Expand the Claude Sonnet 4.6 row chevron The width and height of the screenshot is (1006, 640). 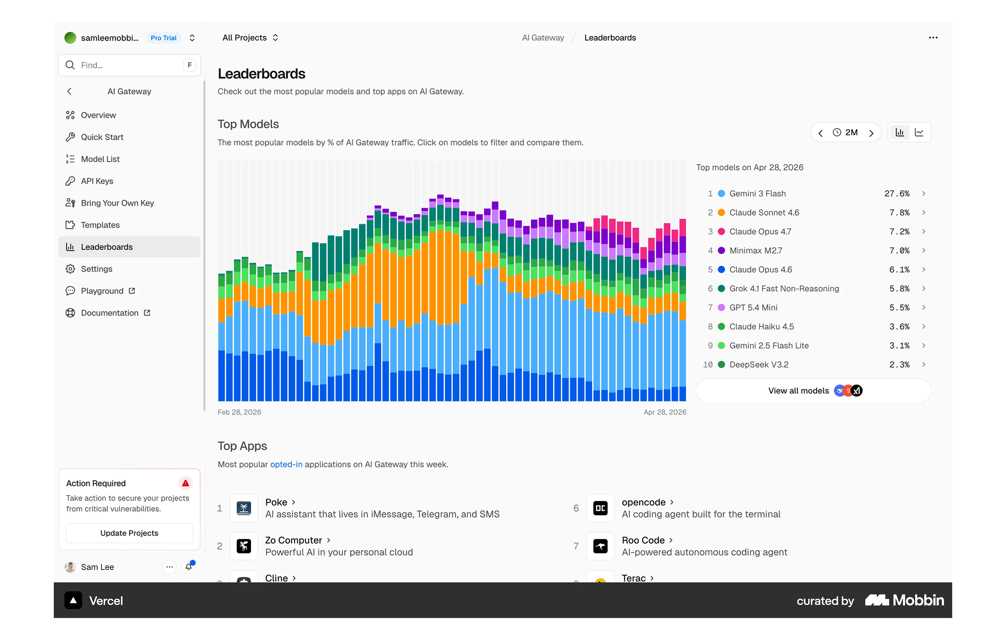click(x=924, y=212)
